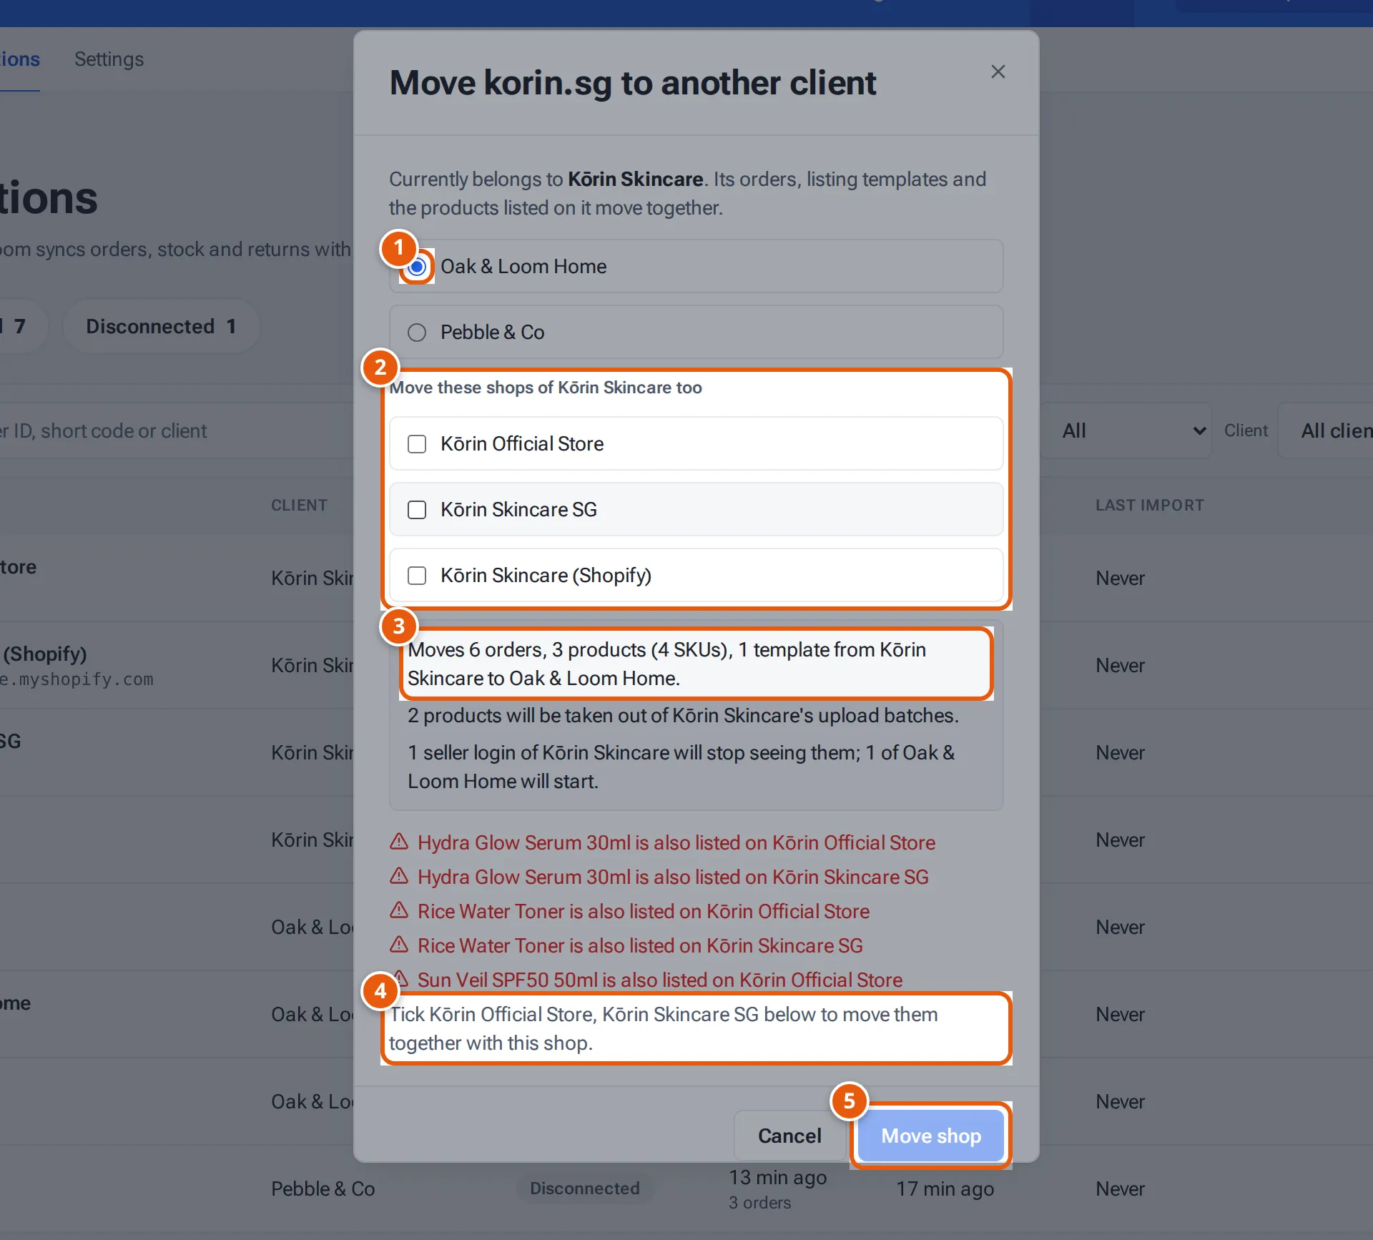Click the Cancel button

[x=789, y=1136]
